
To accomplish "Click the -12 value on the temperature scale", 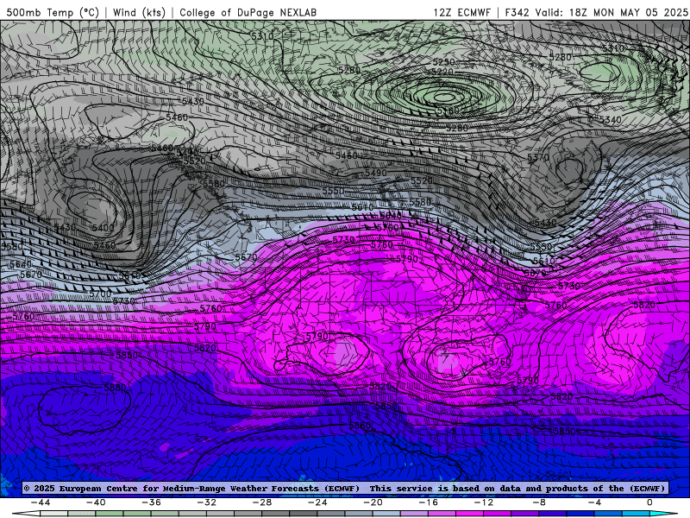I will pyautogui.click(x=484, y=502).
